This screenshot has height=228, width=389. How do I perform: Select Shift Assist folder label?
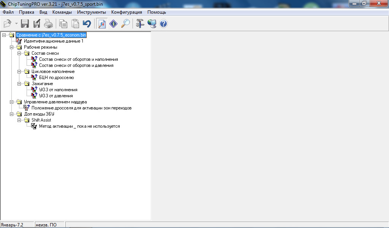(x=41, y=120)
